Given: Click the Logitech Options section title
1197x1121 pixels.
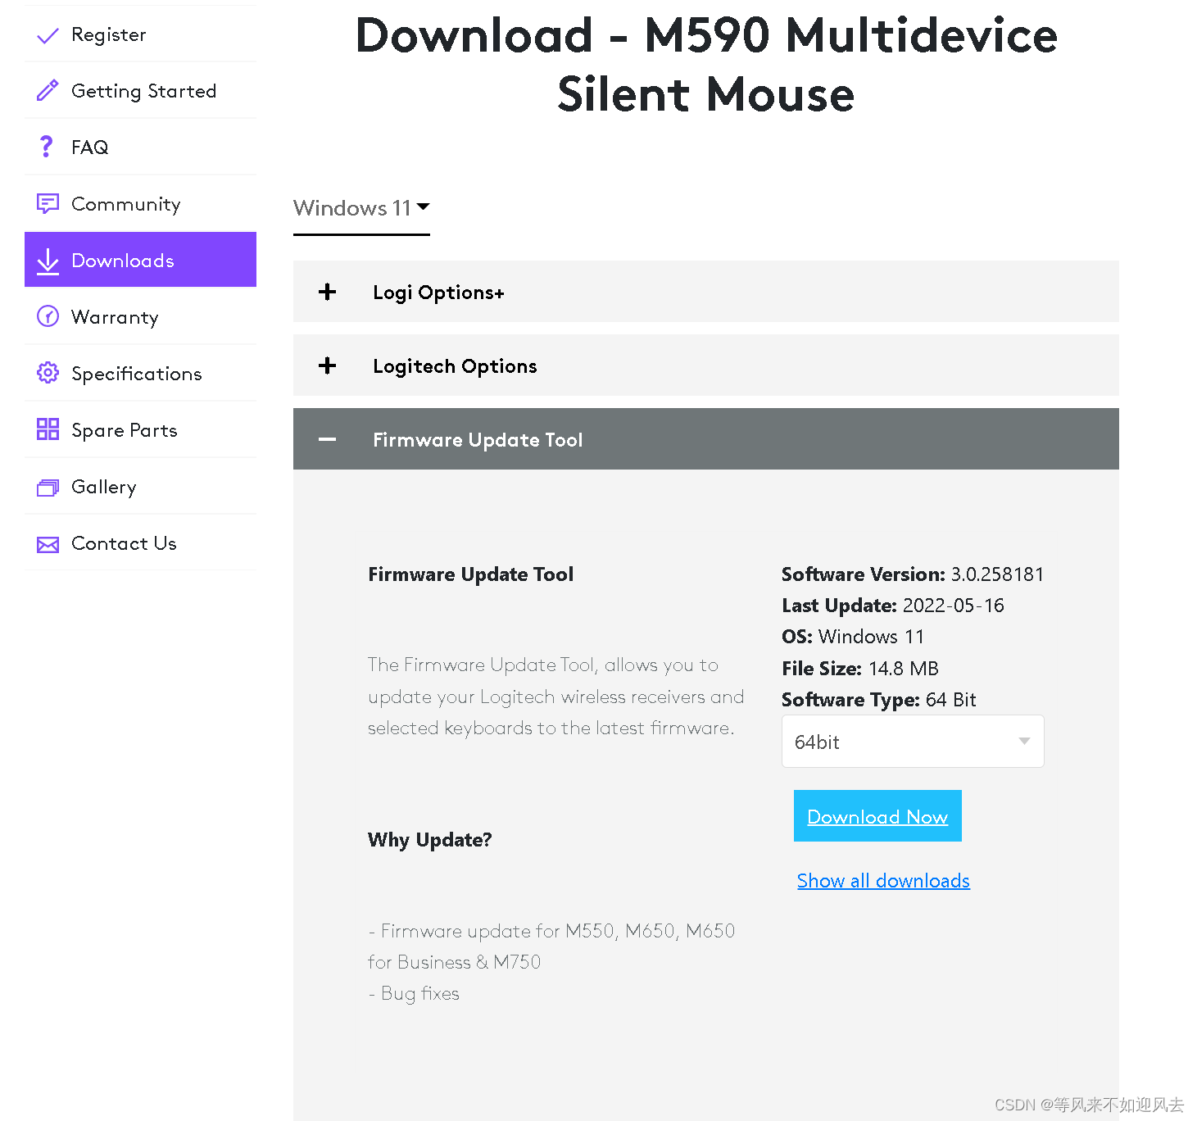Looking at the screenshot, I should point(455,366).
